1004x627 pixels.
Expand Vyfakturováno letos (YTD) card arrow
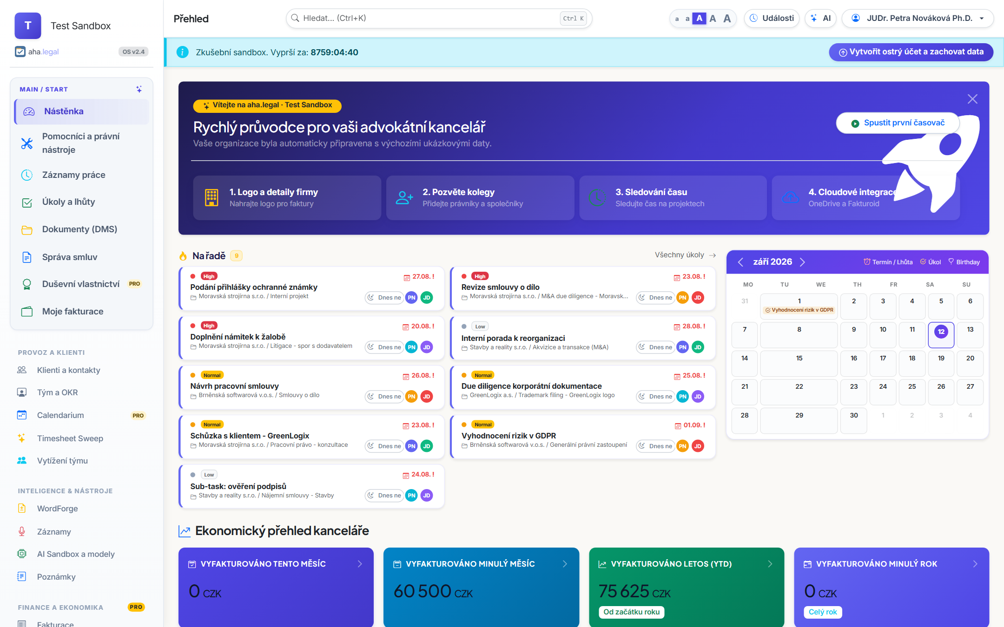point(770,564)
